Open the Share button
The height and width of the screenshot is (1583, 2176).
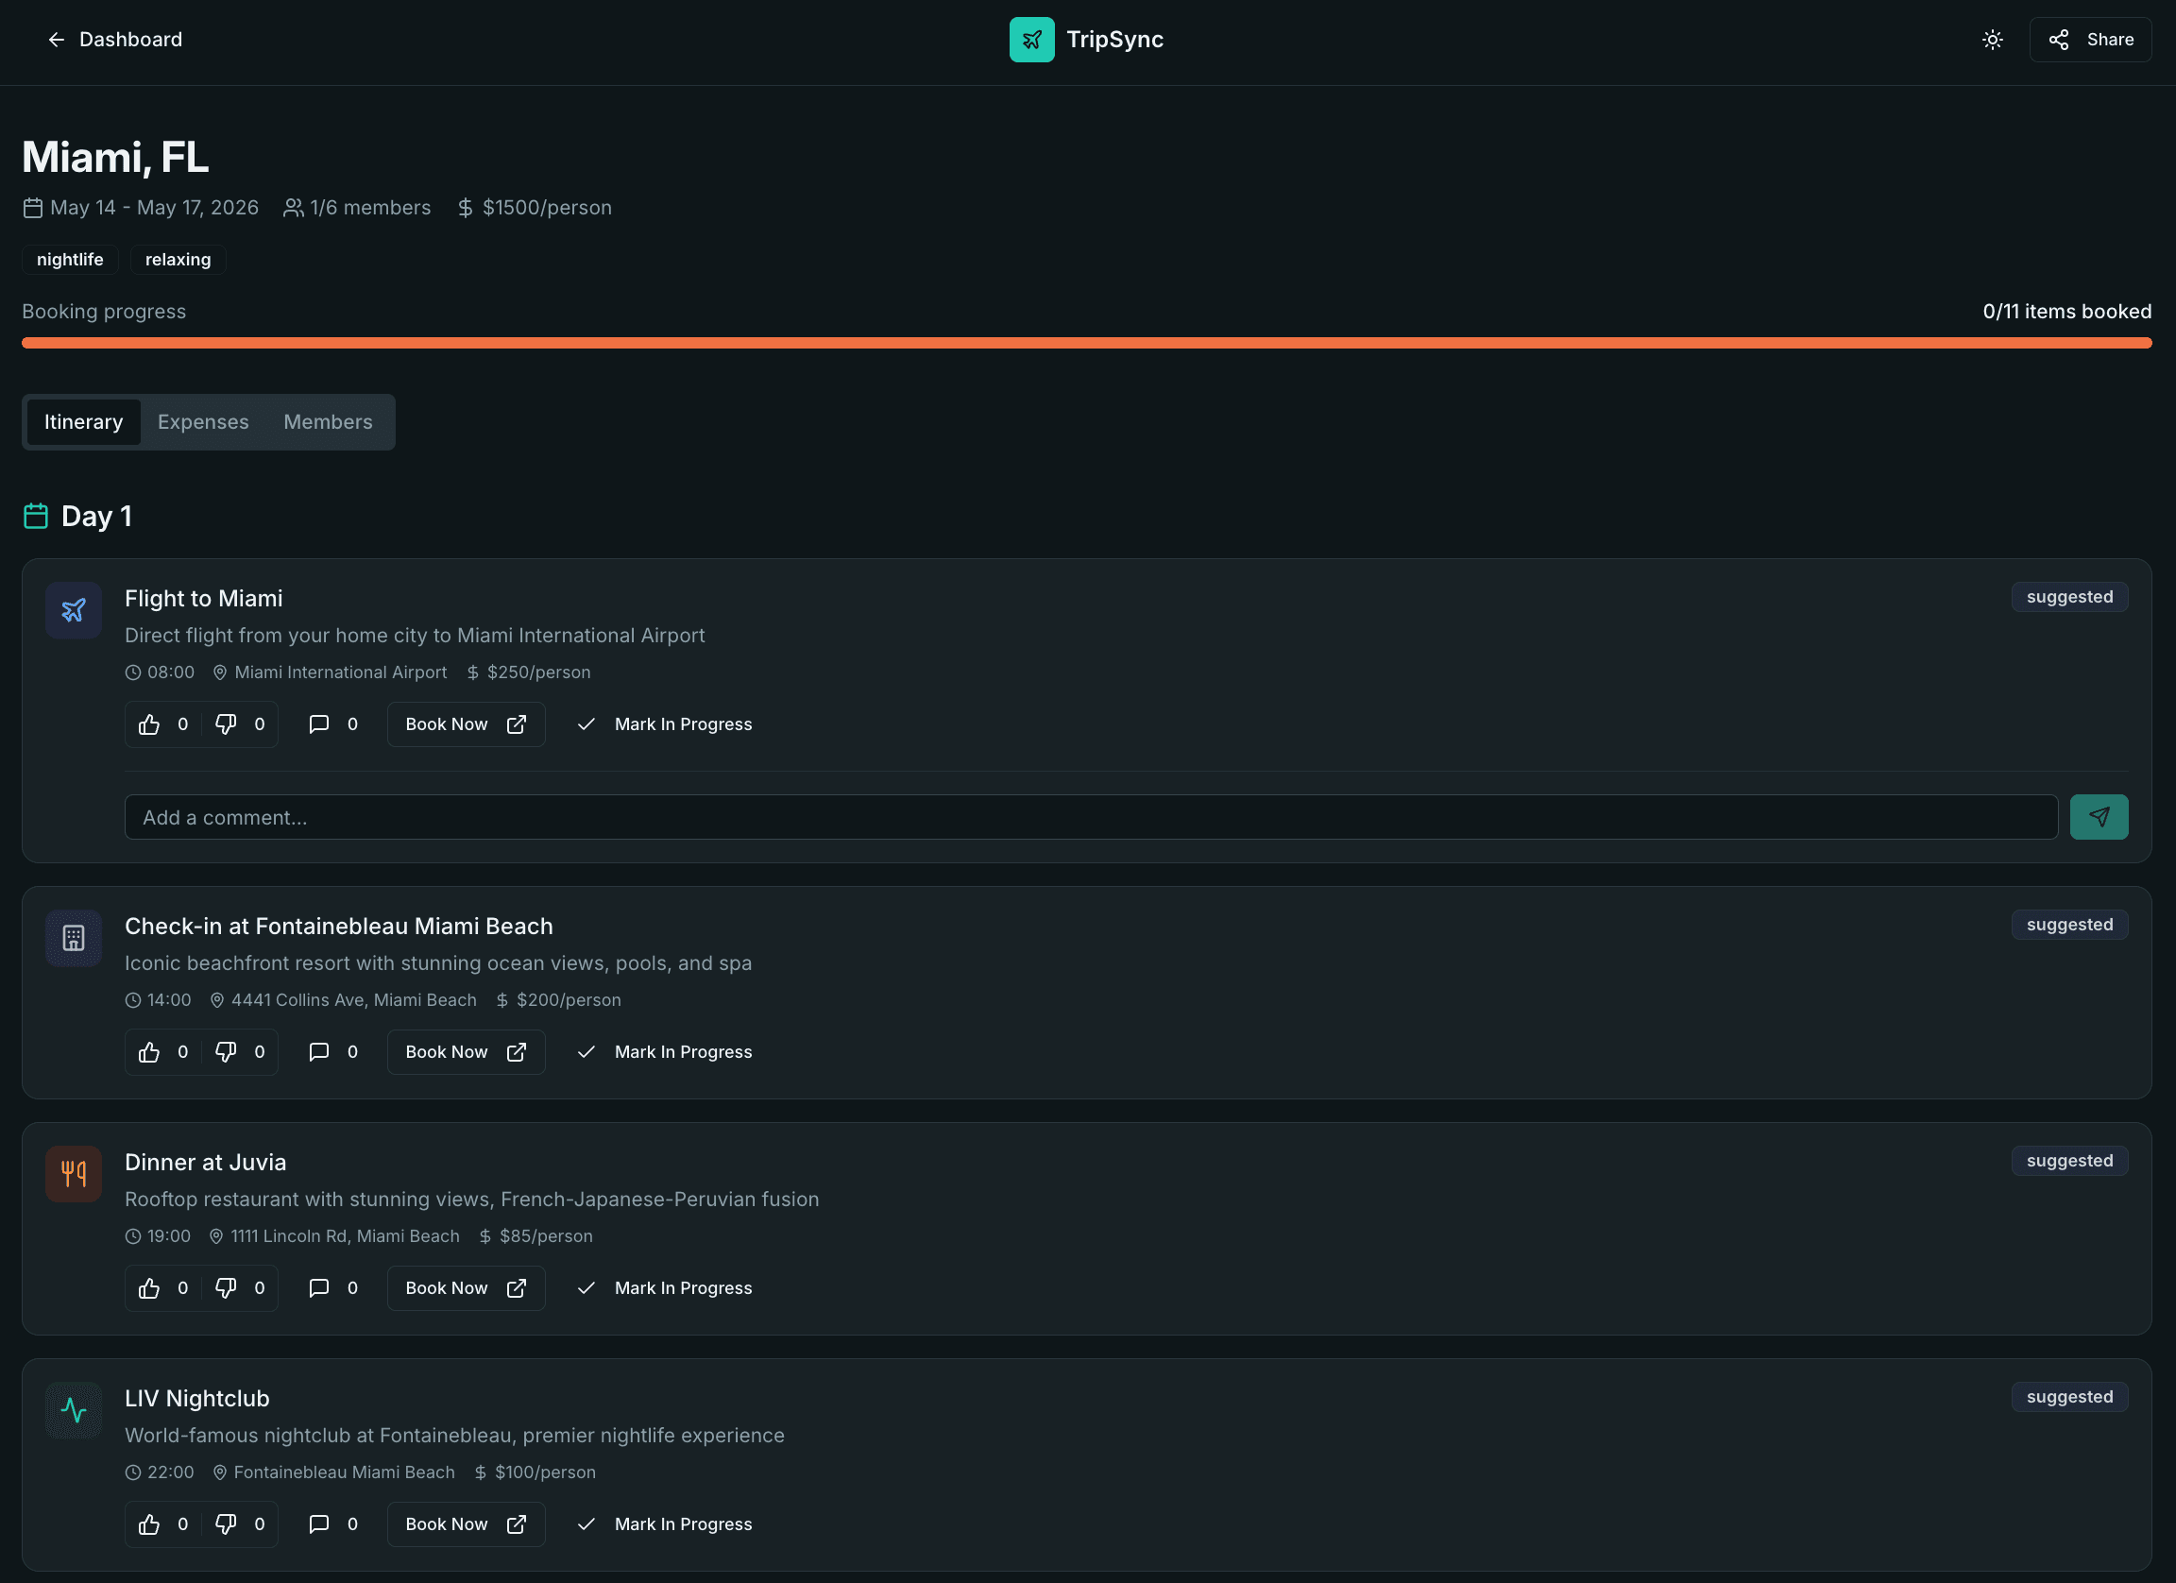2090,40
